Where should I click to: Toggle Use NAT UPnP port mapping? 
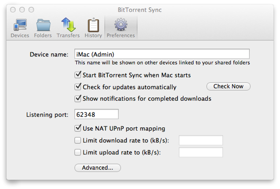78,128
